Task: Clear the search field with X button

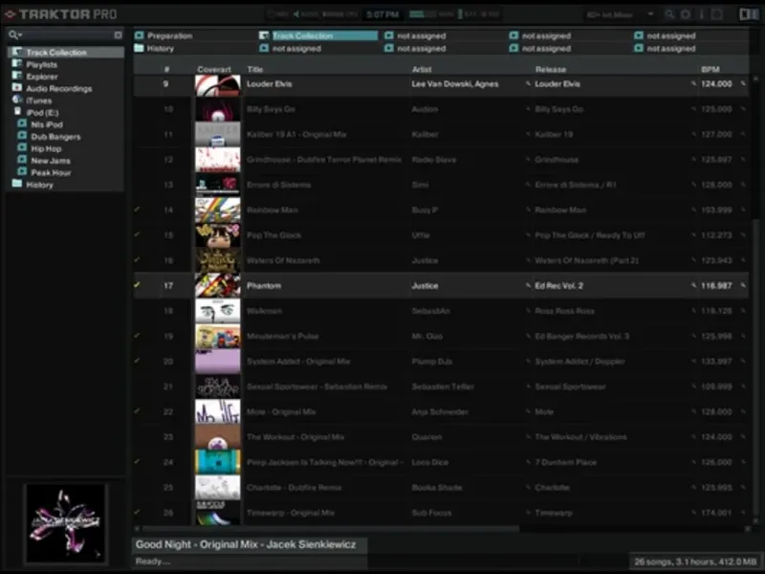Action: click(118, 35)
